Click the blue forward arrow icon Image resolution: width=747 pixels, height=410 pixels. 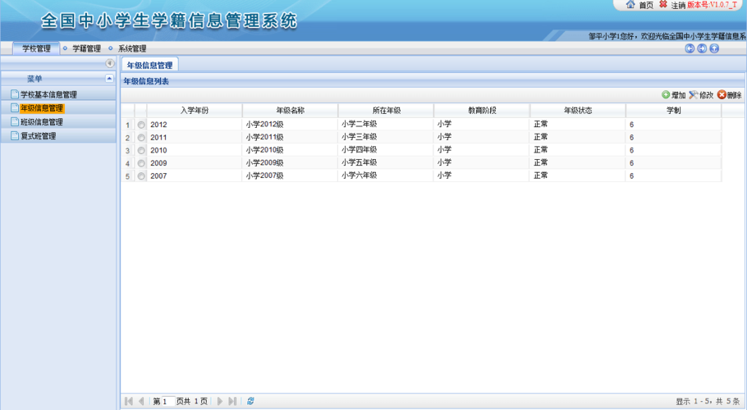702,48
